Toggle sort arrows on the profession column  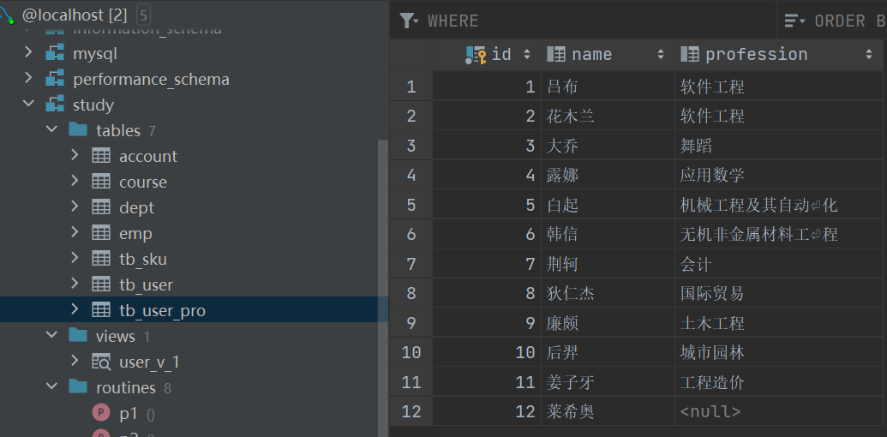click(x=869, y=54)
